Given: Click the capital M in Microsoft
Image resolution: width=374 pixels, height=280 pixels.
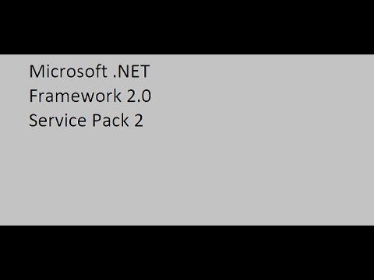Looking at the screenshot, I should click(x=36, y=72).
